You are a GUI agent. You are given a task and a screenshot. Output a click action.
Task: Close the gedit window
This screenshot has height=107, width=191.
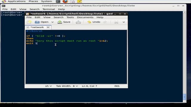125,14
